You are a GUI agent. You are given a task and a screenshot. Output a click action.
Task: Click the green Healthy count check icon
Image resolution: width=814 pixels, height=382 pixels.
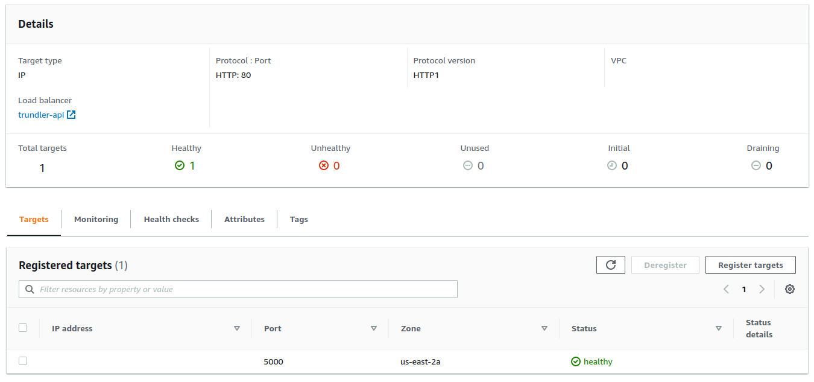coord(179,165)
